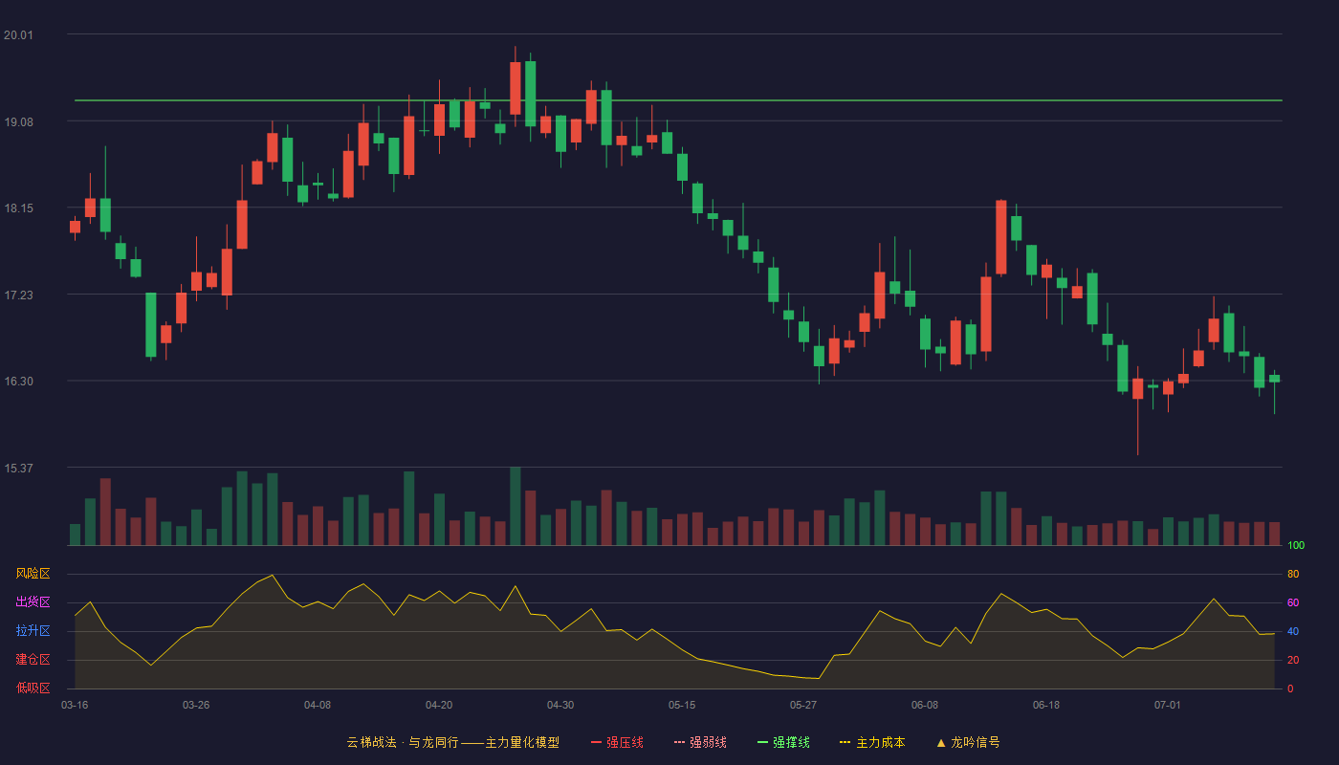Click the 06-18 date label
Viewport: 1339px width, 765px height.
point(1046,705)
